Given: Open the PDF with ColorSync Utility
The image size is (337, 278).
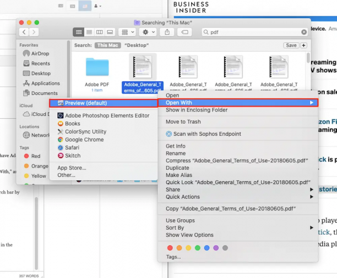Looking at the screenshot, I should point(104,131).
